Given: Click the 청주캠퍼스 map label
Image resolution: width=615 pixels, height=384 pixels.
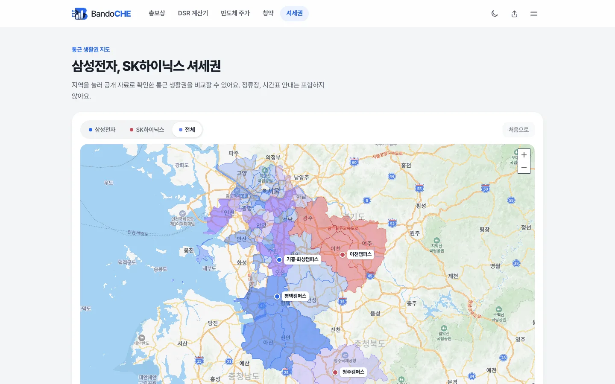Looking at the screenshot, I should [x=353, y=372].
